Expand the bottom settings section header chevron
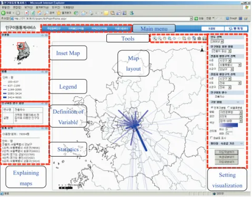Viewport: 252px width, 197px height. tap(241, 143)
